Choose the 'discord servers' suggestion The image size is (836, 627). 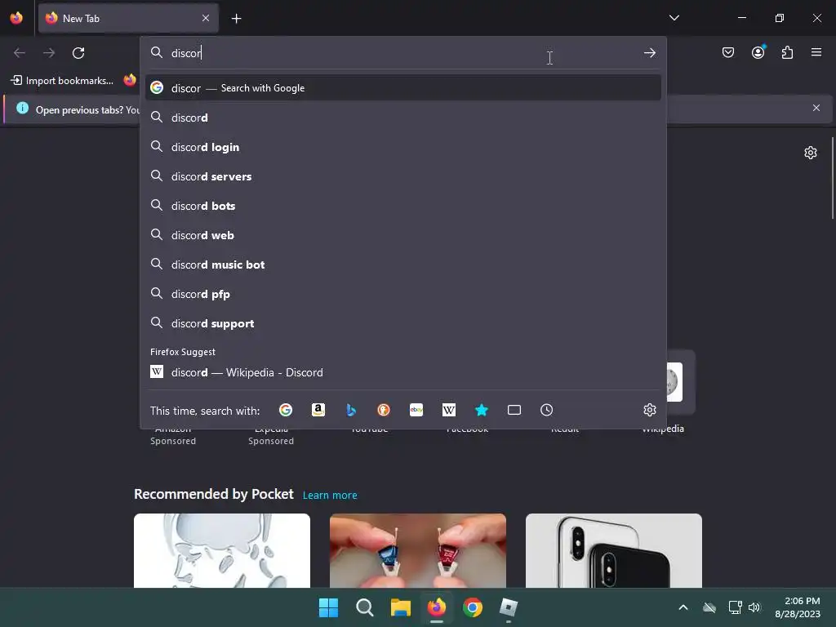pyautogui.click(x=403, y=176)
